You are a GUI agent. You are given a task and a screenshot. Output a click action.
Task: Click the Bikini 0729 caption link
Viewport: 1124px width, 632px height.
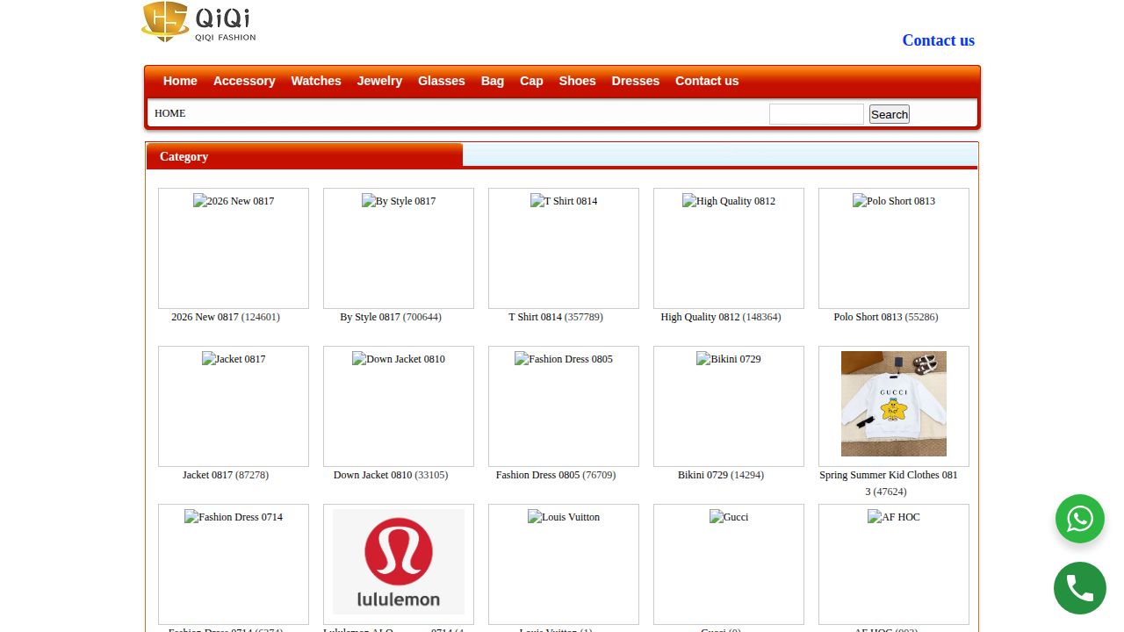tap(702, 475)
